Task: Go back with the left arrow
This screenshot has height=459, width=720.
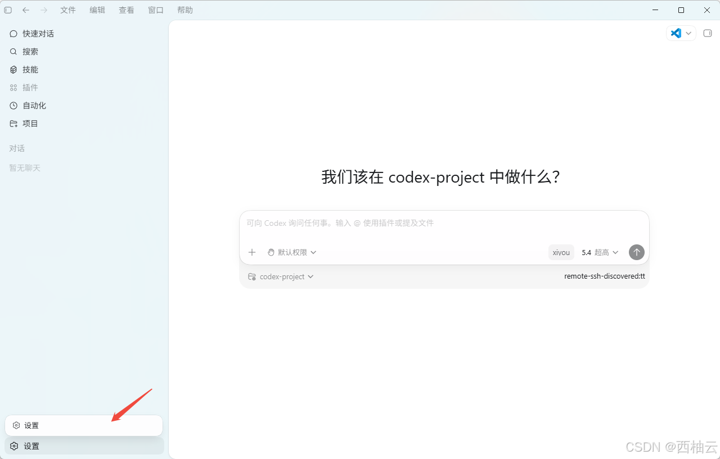Action: pyautogui.click(x=26, y=10)
